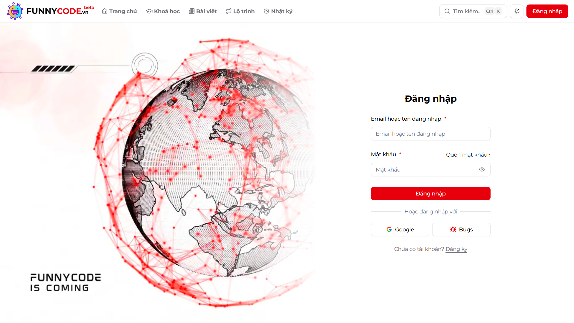
Task: Click the header Đăng nhập button
Action: tap(547, 11)
